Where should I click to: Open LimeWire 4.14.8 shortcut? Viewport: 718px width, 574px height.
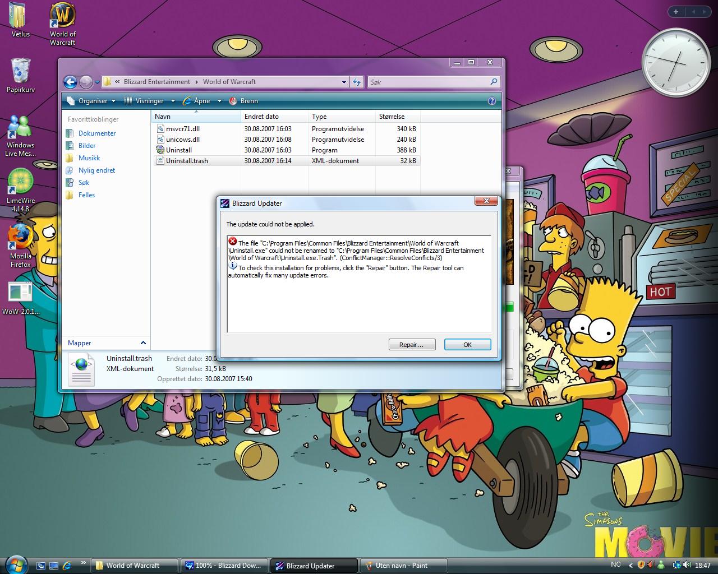[20, 182]
